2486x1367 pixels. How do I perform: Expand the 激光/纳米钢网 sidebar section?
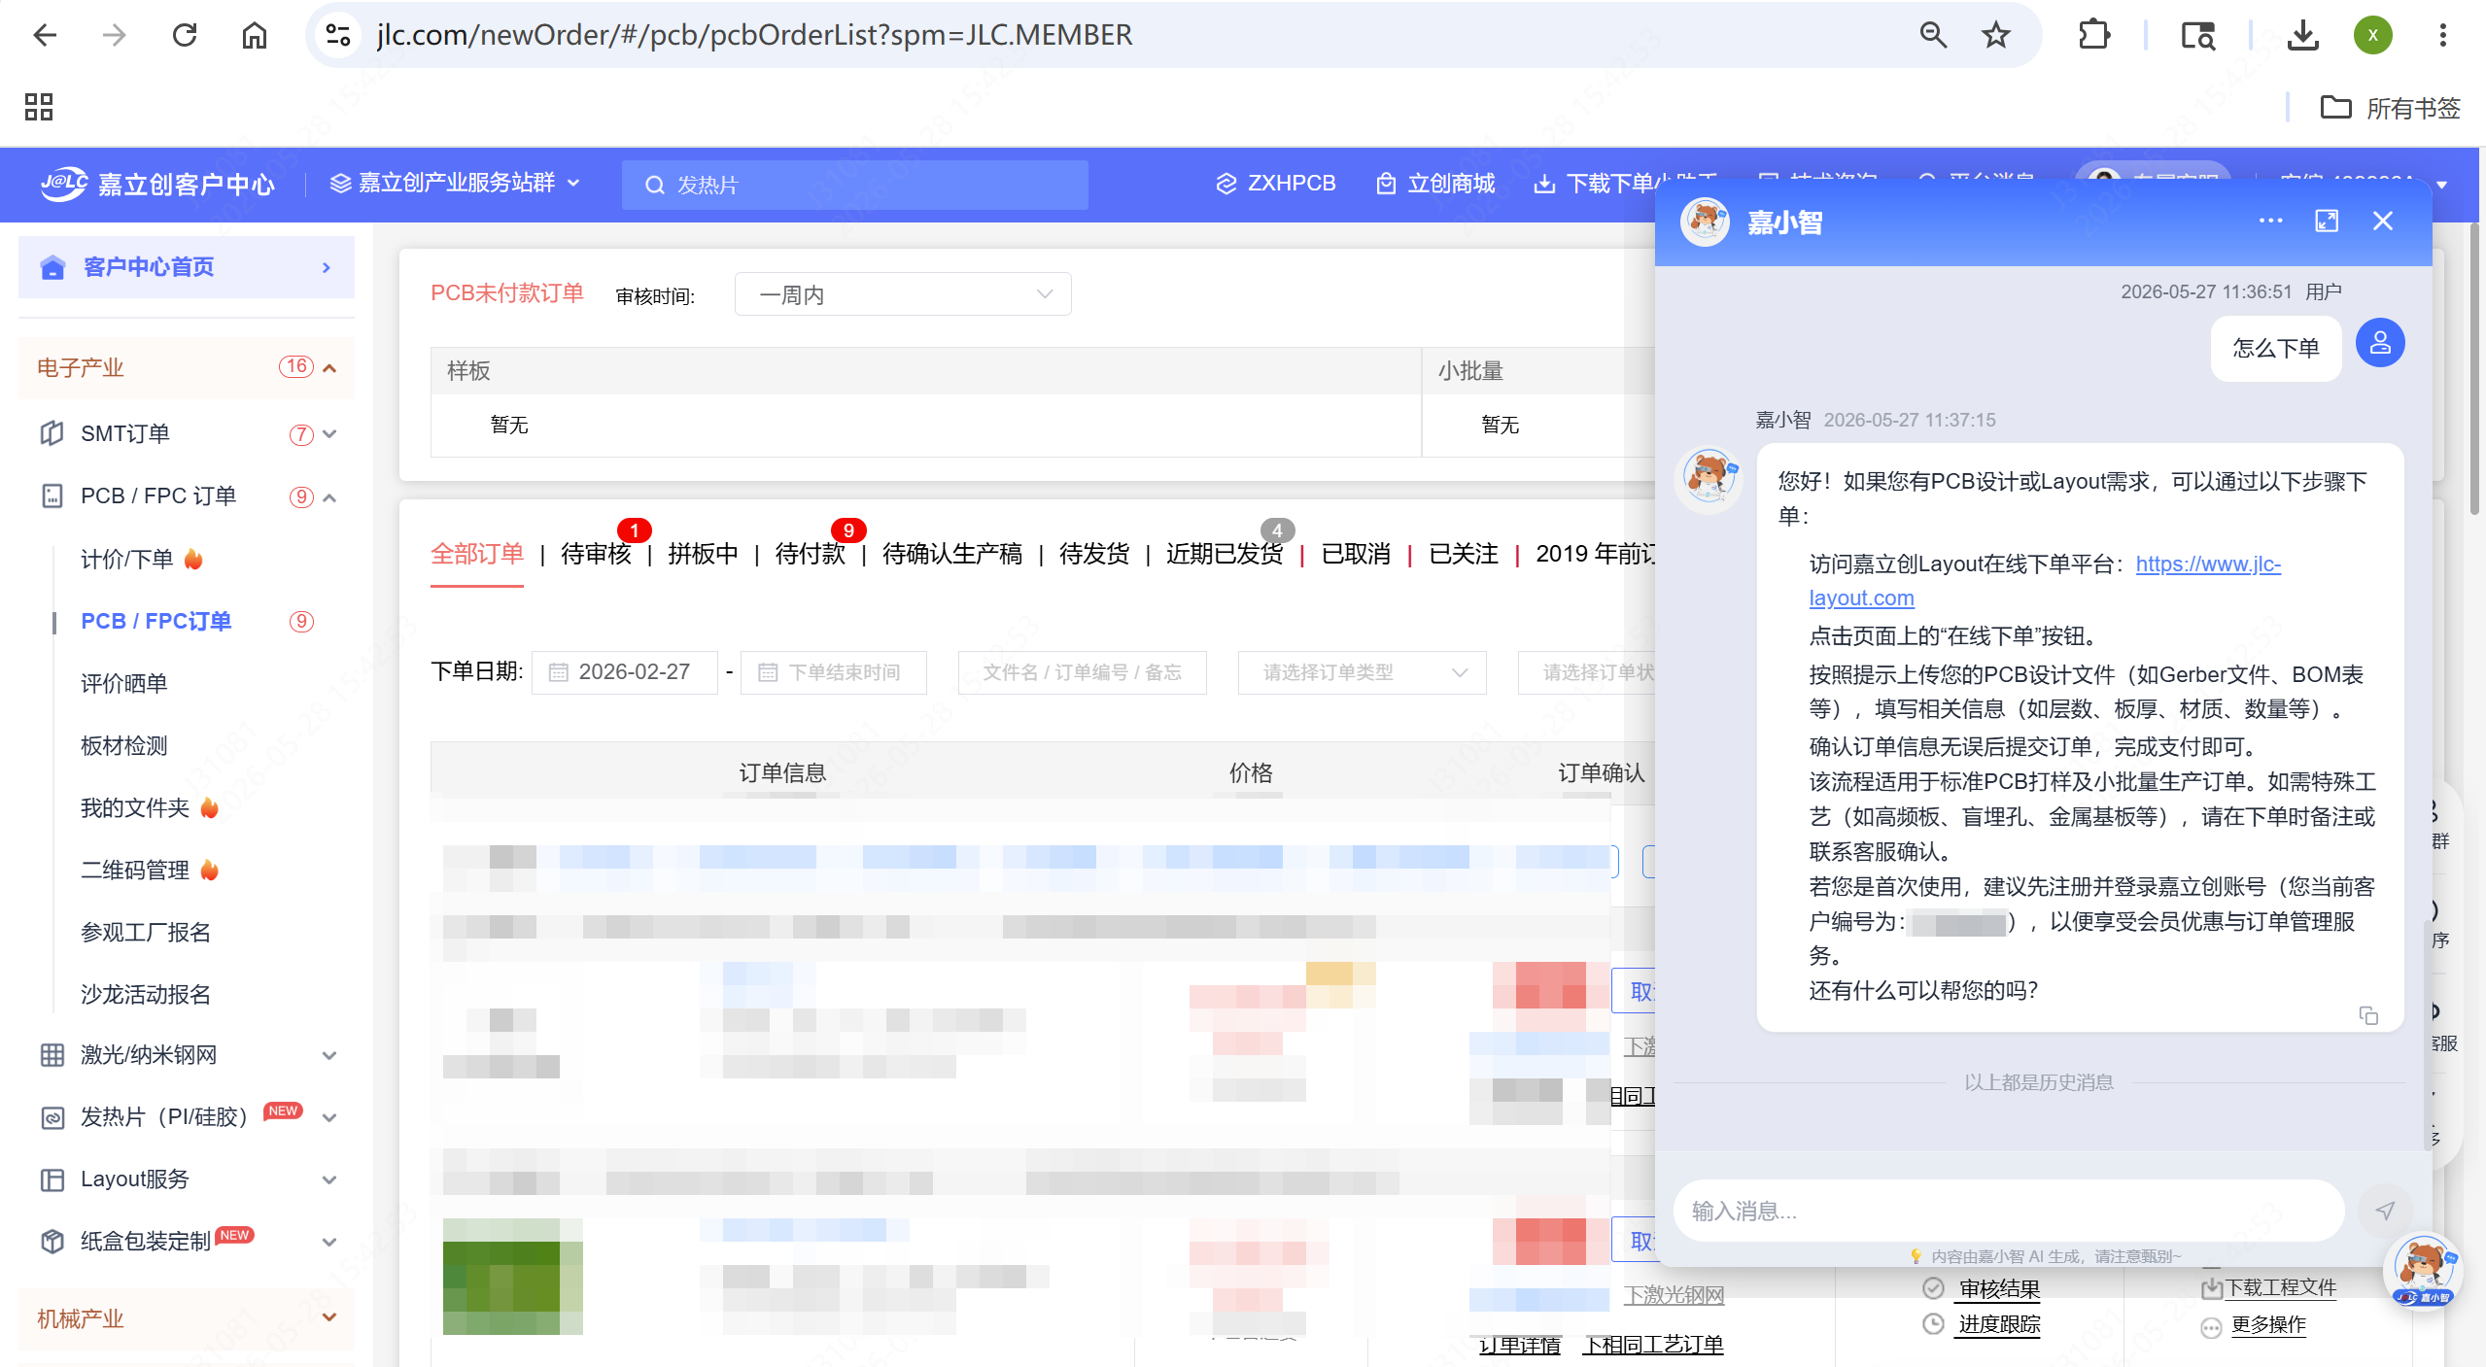187,1055
